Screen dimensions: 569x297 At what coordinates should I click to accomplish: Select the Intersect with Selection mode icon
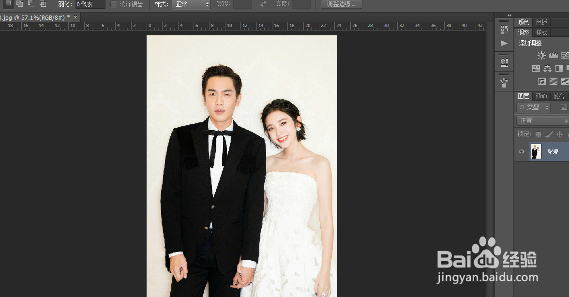(43, 3)
